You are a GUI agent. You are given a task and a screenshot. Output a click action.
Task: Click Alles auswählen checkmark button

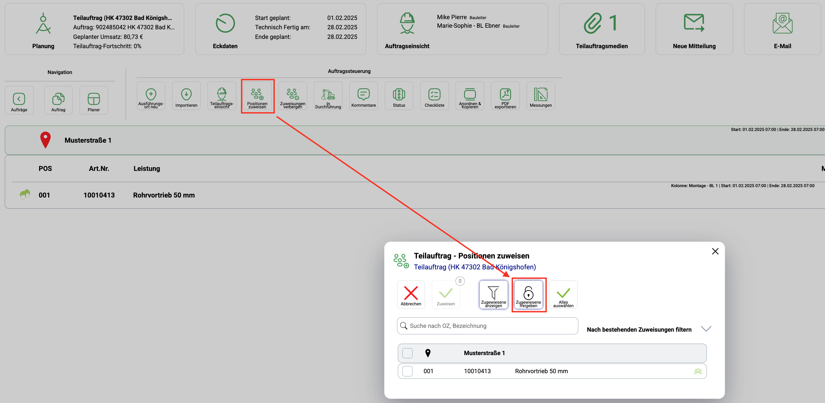click(x=563, y=295)
